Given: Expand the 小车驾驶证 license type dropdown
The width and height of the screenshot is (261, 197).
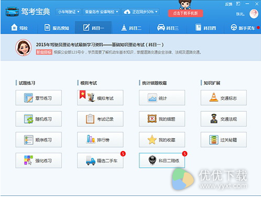Looking at the screenshot, I should tap(68, 11).
